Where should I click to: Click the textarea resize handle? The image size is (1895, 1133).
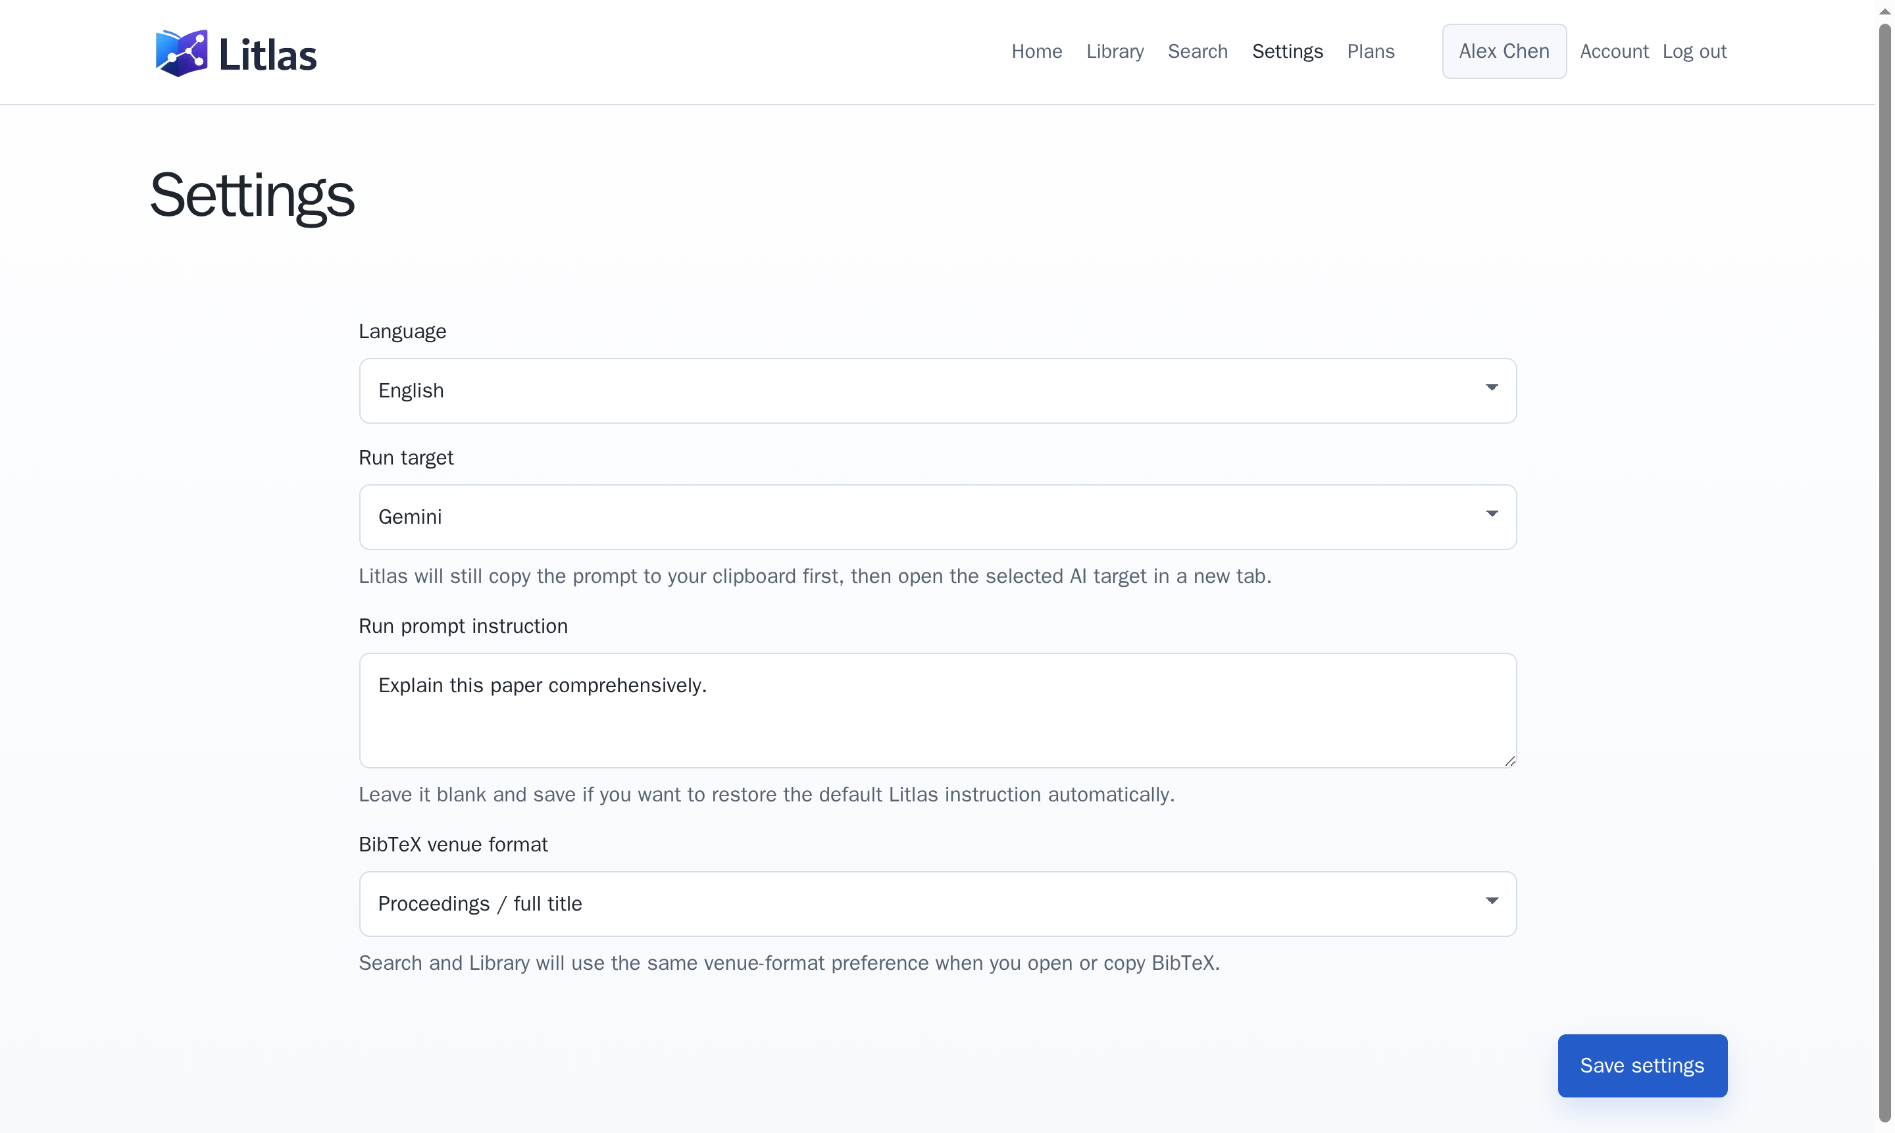point(1509,761)
